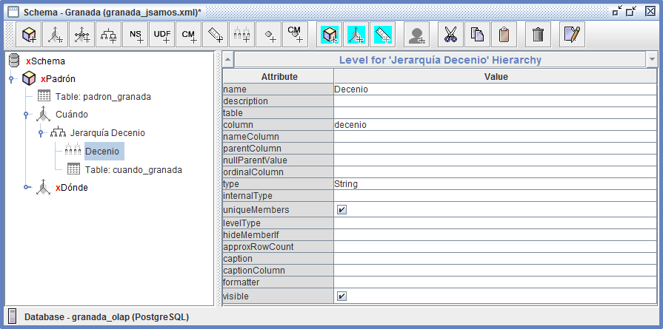Click the Attribute column header
The height and width of the screenshot is (329, 663).
(279, 77)
